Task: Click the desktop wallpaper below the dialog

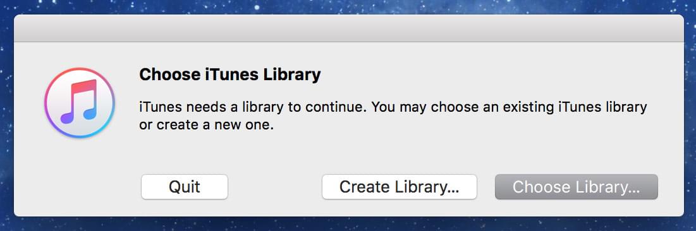Action: 348,224
